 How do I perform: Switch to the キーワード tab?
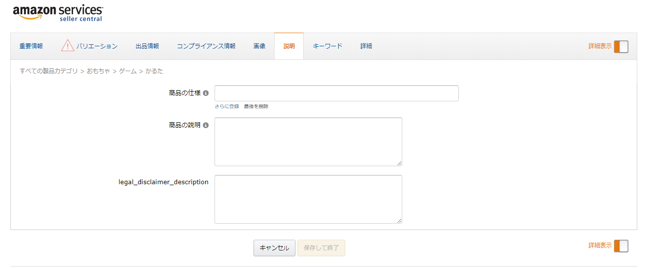pyautogui.click(x=328, y=46)
